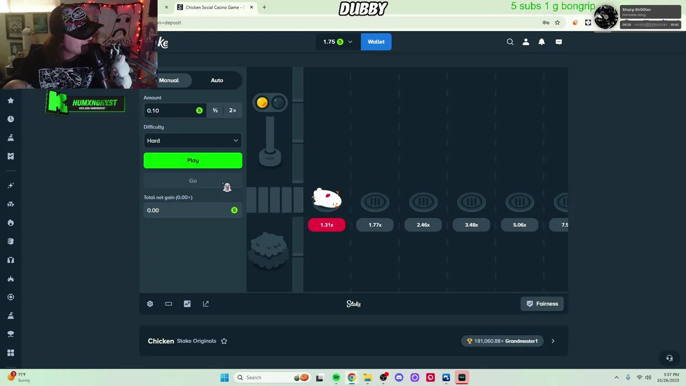The image size is (686, 386).
Task: Switch to Auto betting tab
Action: pyautogui.click(x=217, y=80)
